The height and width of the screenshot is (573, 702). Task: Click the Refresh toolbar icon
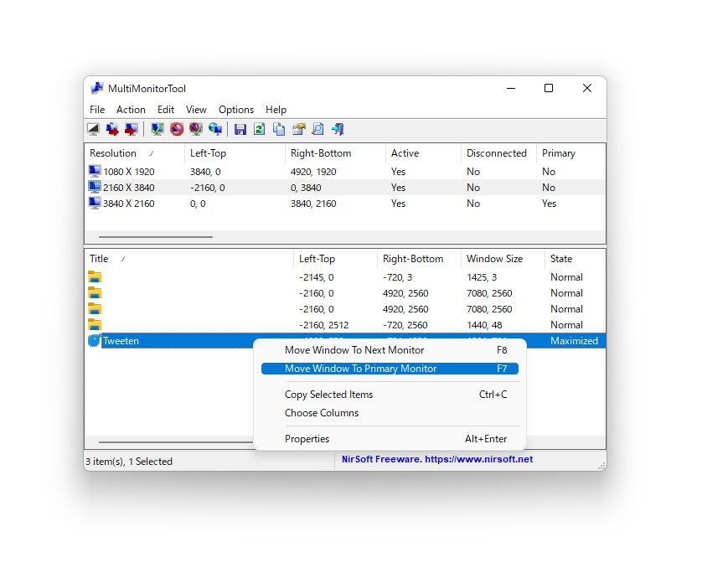pos(260,129)
